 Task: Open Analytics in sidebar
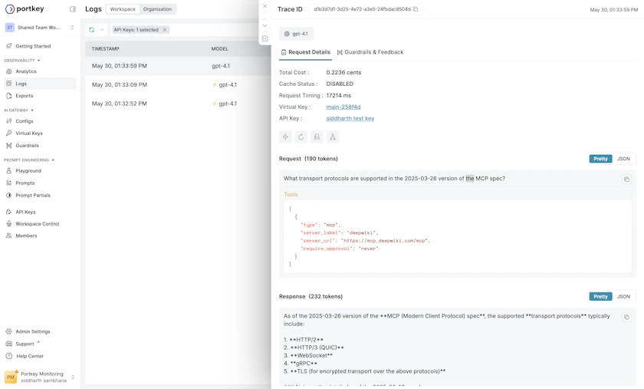pos(26,71)
